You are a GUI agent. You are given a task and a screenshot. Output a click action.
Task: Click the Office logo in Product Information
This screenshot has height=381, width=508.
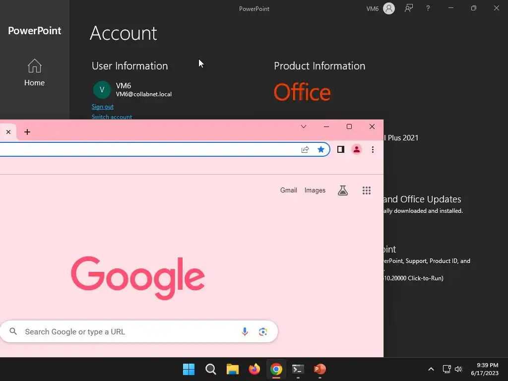click(302, 92)
